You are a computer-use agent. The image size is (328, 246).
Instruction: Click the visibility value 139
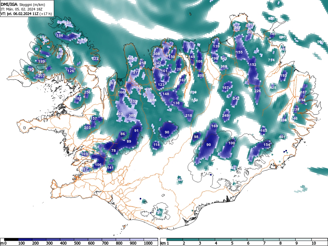coord(216,46)
